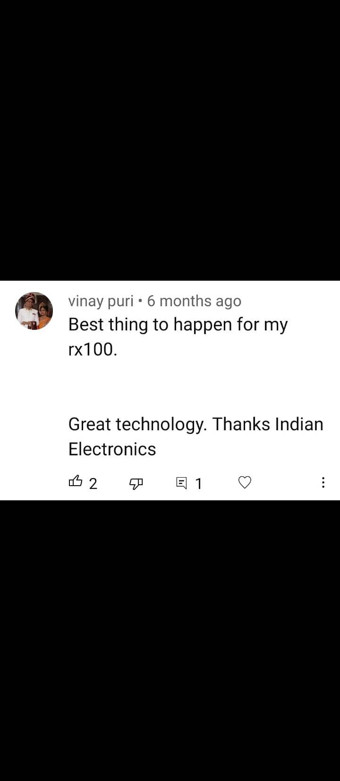Image resolution: width=340 pixels, height=781 pixels.
Task: Tap the like count number 2
Action: click(93, 483)
